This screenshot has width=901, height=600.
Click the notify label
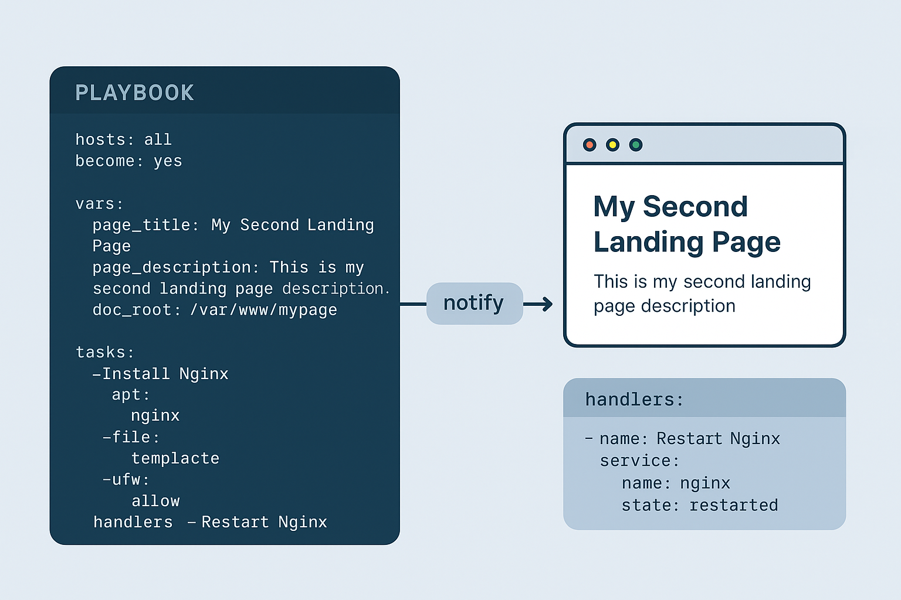pos(474,304)
